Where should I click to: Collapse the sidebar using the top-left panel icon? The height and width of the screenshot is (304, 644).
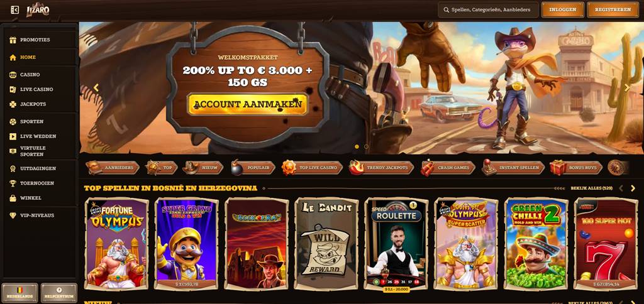(x=15, y=9)
